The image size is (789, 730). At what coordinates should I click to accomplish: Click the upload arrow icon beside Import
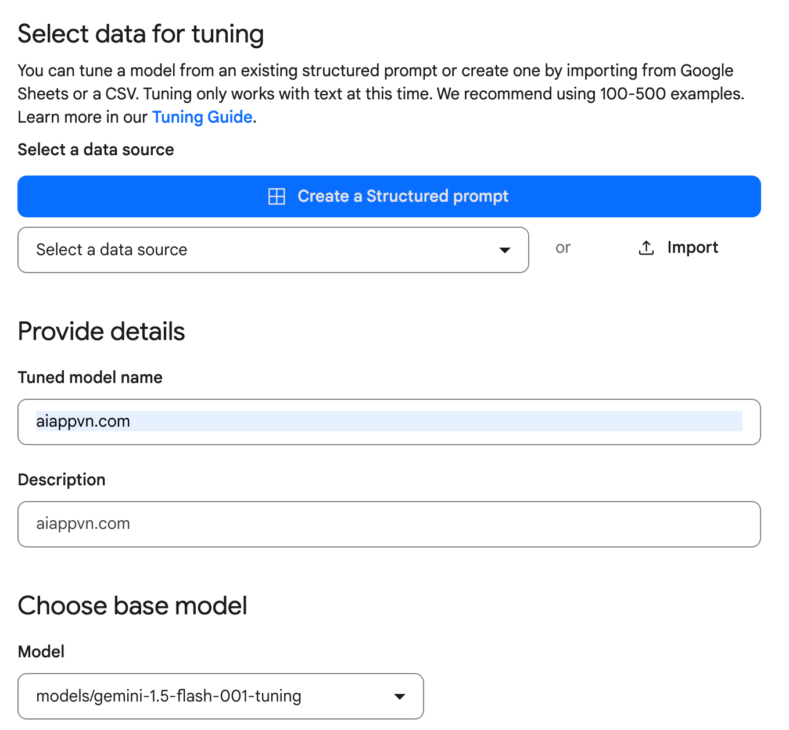646,248
